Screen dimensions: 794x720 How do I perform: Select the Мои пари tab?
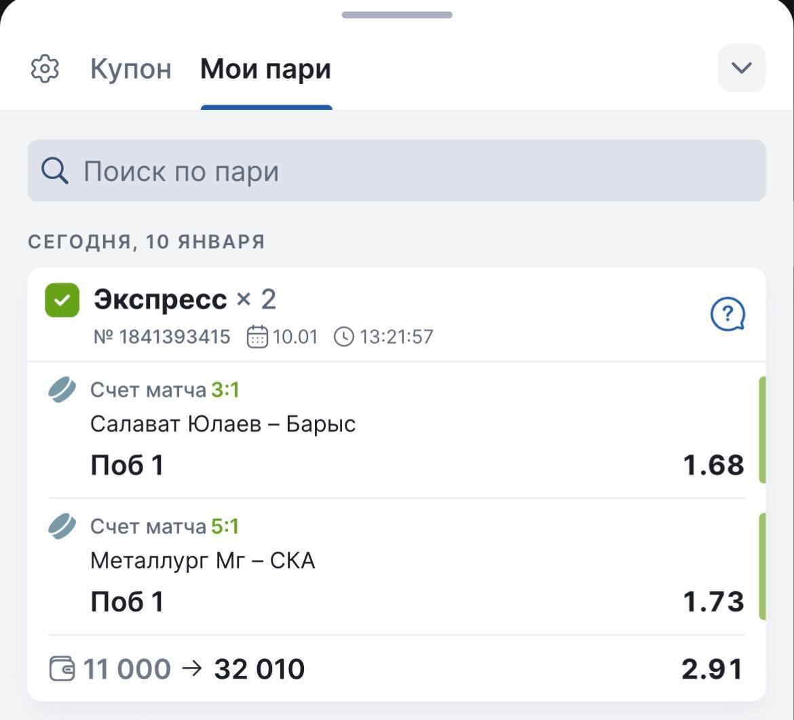click(x=265, y=69)
